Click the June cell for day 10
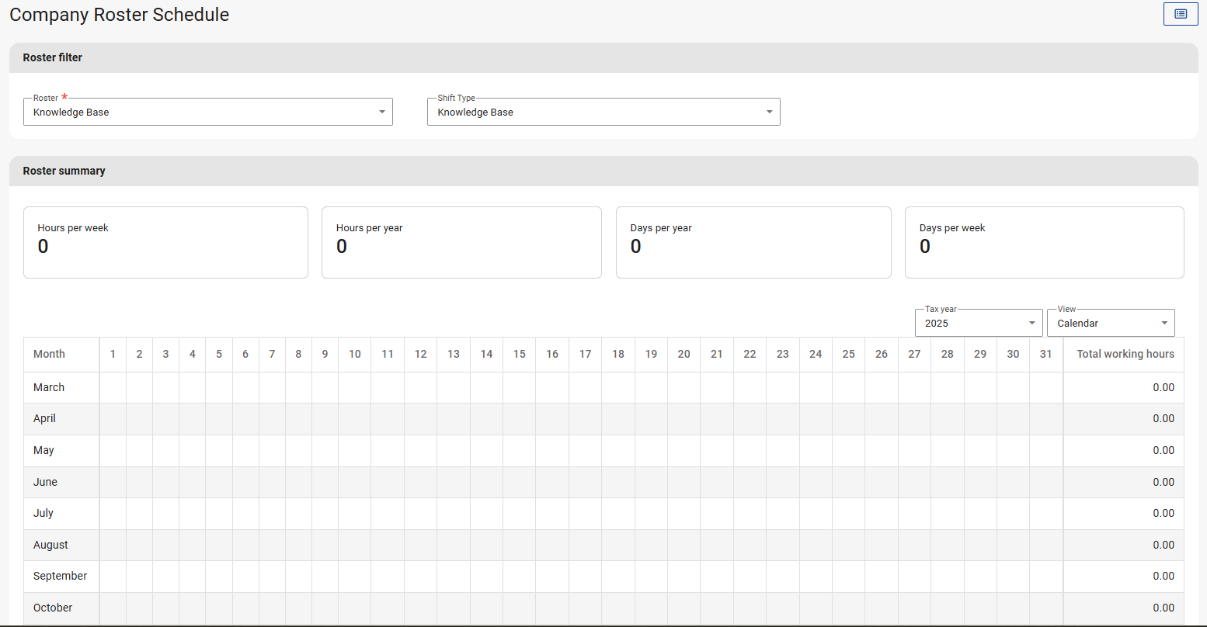Viewport: 1207px width, 627px height. point(354,482)
